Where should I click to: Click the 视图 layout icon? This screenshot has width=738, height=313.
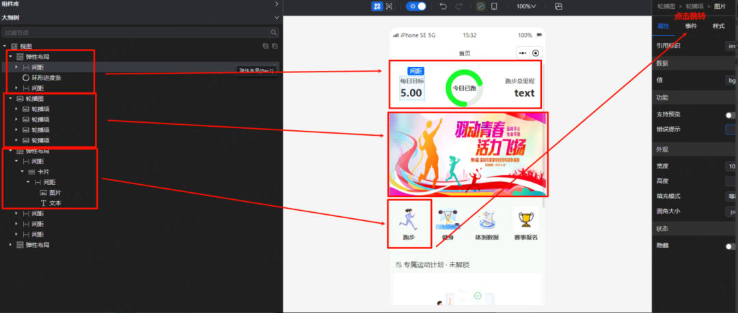tap(14, 46)
